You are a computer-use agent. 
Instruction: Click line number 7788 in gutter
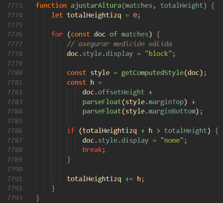coord(15,150)
